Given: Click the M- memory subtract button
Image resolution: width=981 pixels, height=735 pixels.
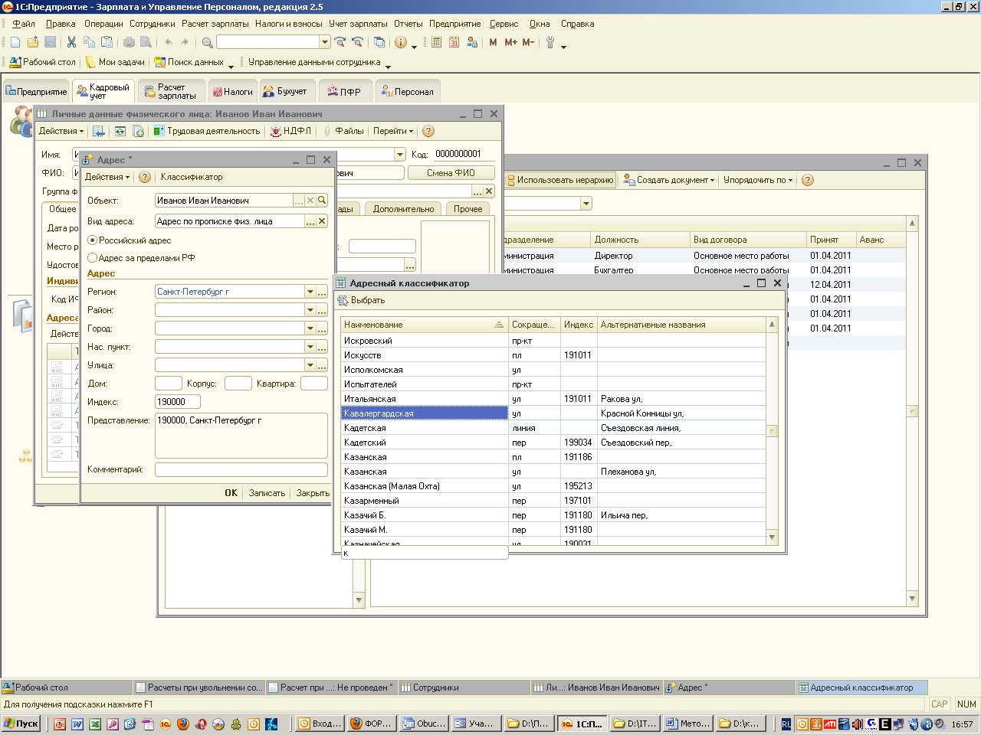Looking at the screenshot, I should click(x=528, y=42).
